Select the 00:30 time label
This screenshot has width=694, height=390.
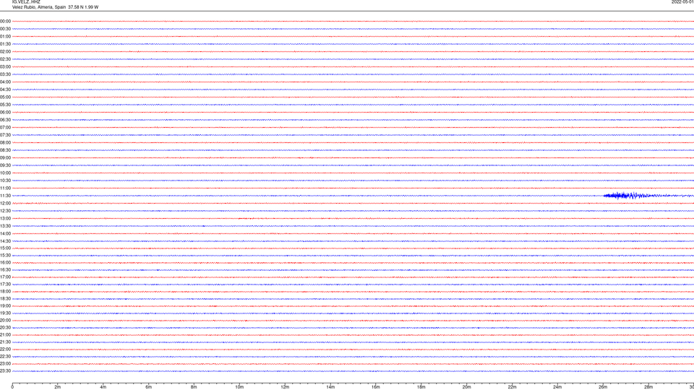point(5,29)
